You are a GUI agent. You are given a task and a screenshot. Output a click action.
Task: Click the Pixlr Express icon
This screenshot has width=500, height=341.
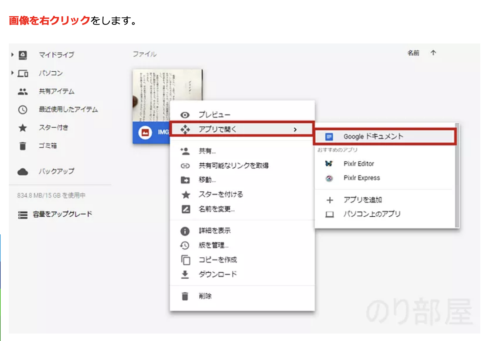click(x=329, y=178)
